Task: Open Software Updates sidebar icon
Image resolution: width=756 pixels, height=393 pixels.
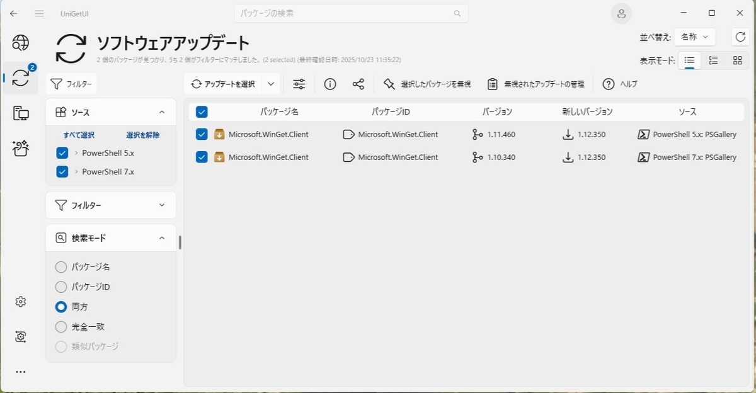Action: click(21, 78)
